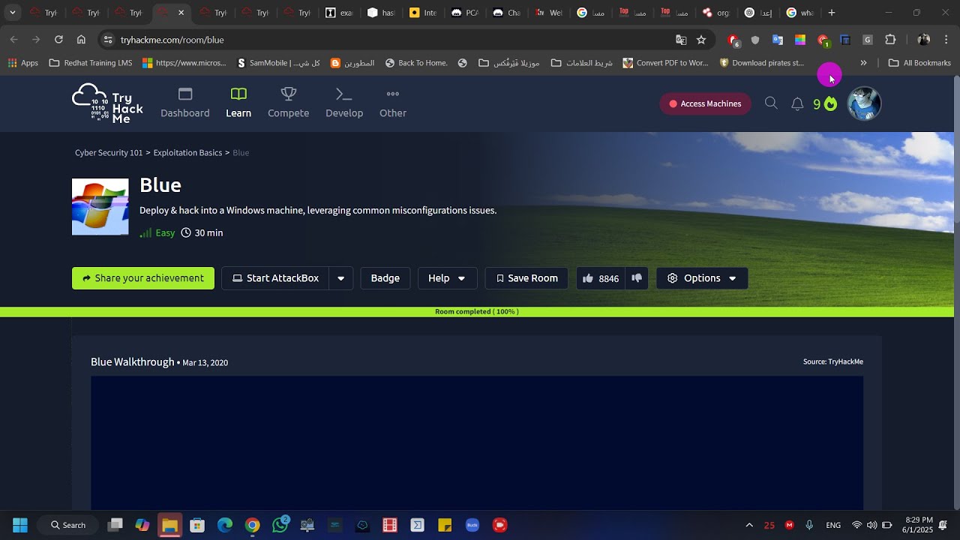Viewport: 960px width, 540px height.
Task: View site information icon in address bar
Action: pyautogui.click(x=108, y=40)
